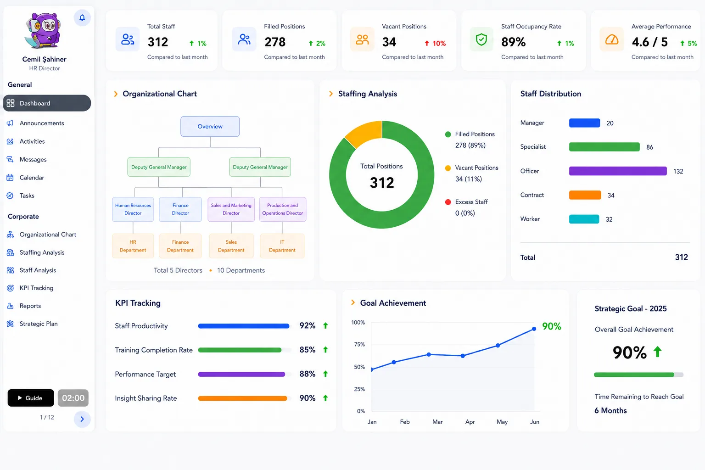
Task: Click the Excess Staff legend dot
Action: tap(448, 202)
